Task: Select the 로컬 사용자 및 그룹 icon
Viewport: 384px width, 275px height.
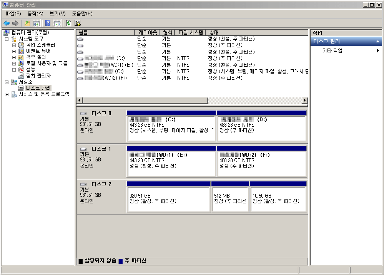Action: tap(21, 63)
